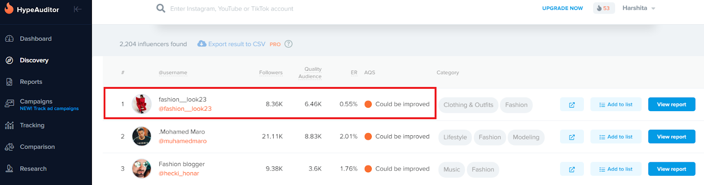Image resolution: width=704 pixels, height=185 pixels.
Task: Open the Dashboard menu item
Action: point(35,39)
